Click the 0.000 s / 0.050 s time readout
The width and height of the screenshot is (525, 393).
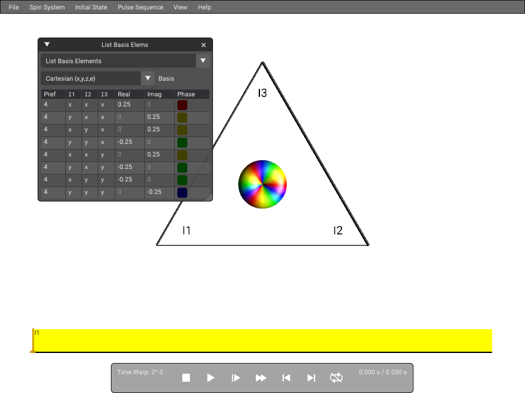pyautogui.click(x=383, y=372)
